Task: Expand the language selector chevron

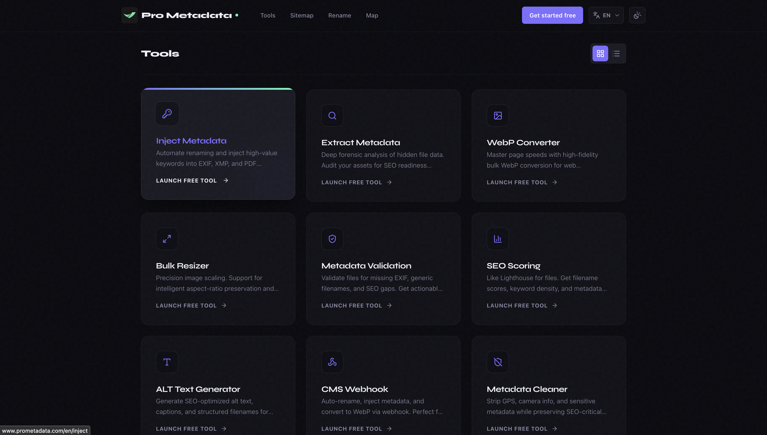Action: tap(617, 15)
